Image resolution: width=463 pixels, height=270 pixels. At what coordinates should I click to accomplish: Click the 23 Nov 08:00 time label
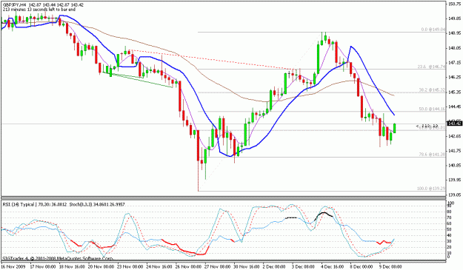click(130, 266)
